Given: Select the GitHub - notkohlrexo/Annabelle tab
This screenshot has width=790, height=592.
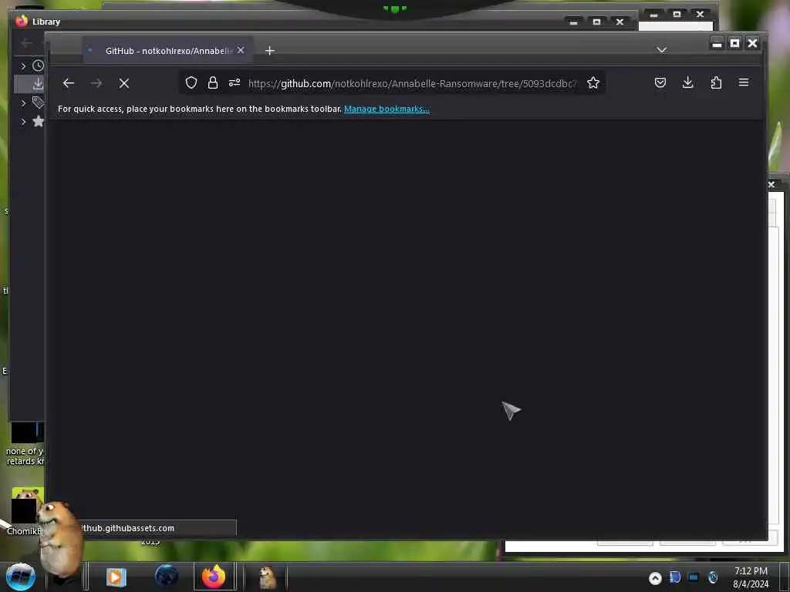Looking at the screenshot, I should click(x=167, y=50).
